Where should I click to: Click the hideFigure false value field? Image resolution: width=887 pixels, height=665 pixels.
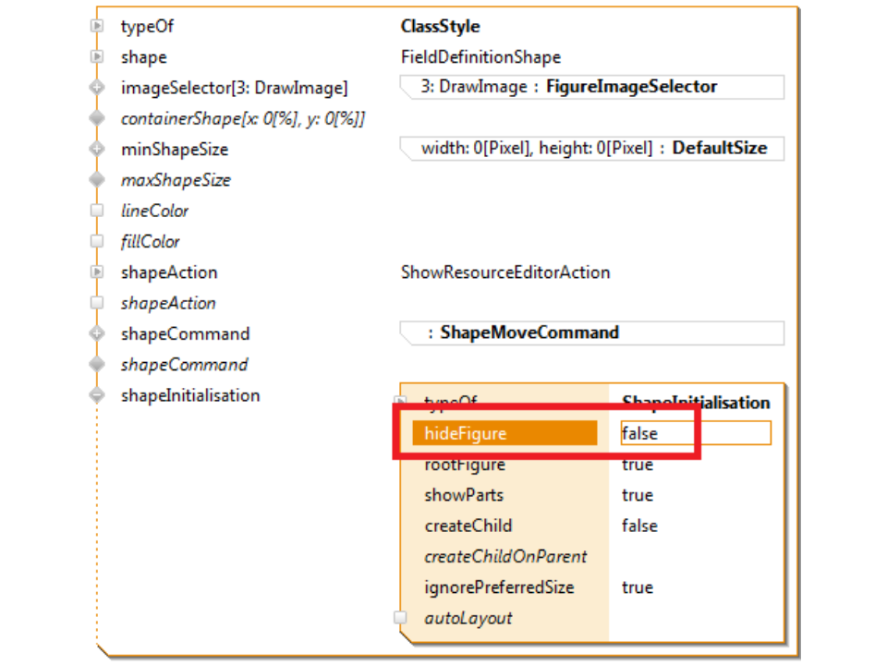[x=695, y=433]
